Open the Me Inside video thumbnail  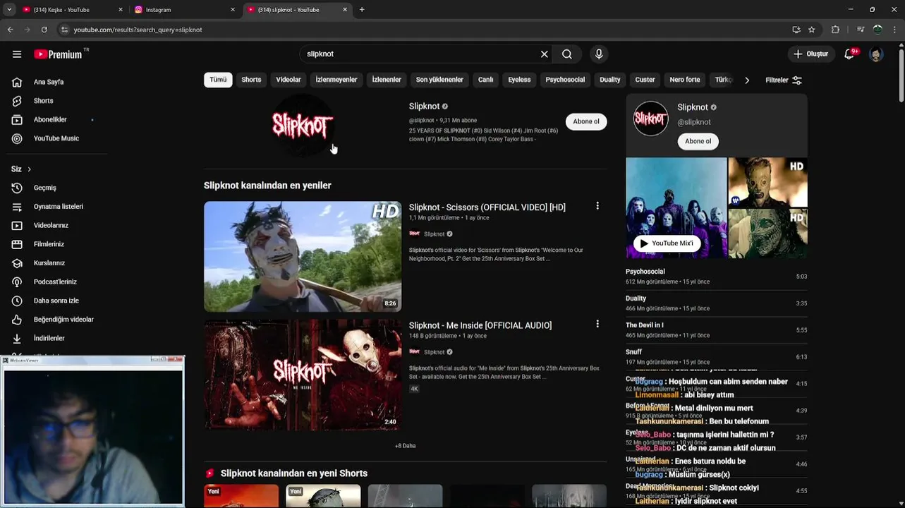(x=303, y=375)
